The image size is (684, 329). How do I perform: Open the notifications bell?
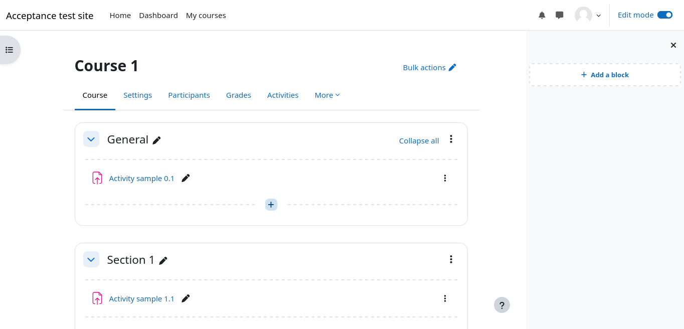pos(542,16)
